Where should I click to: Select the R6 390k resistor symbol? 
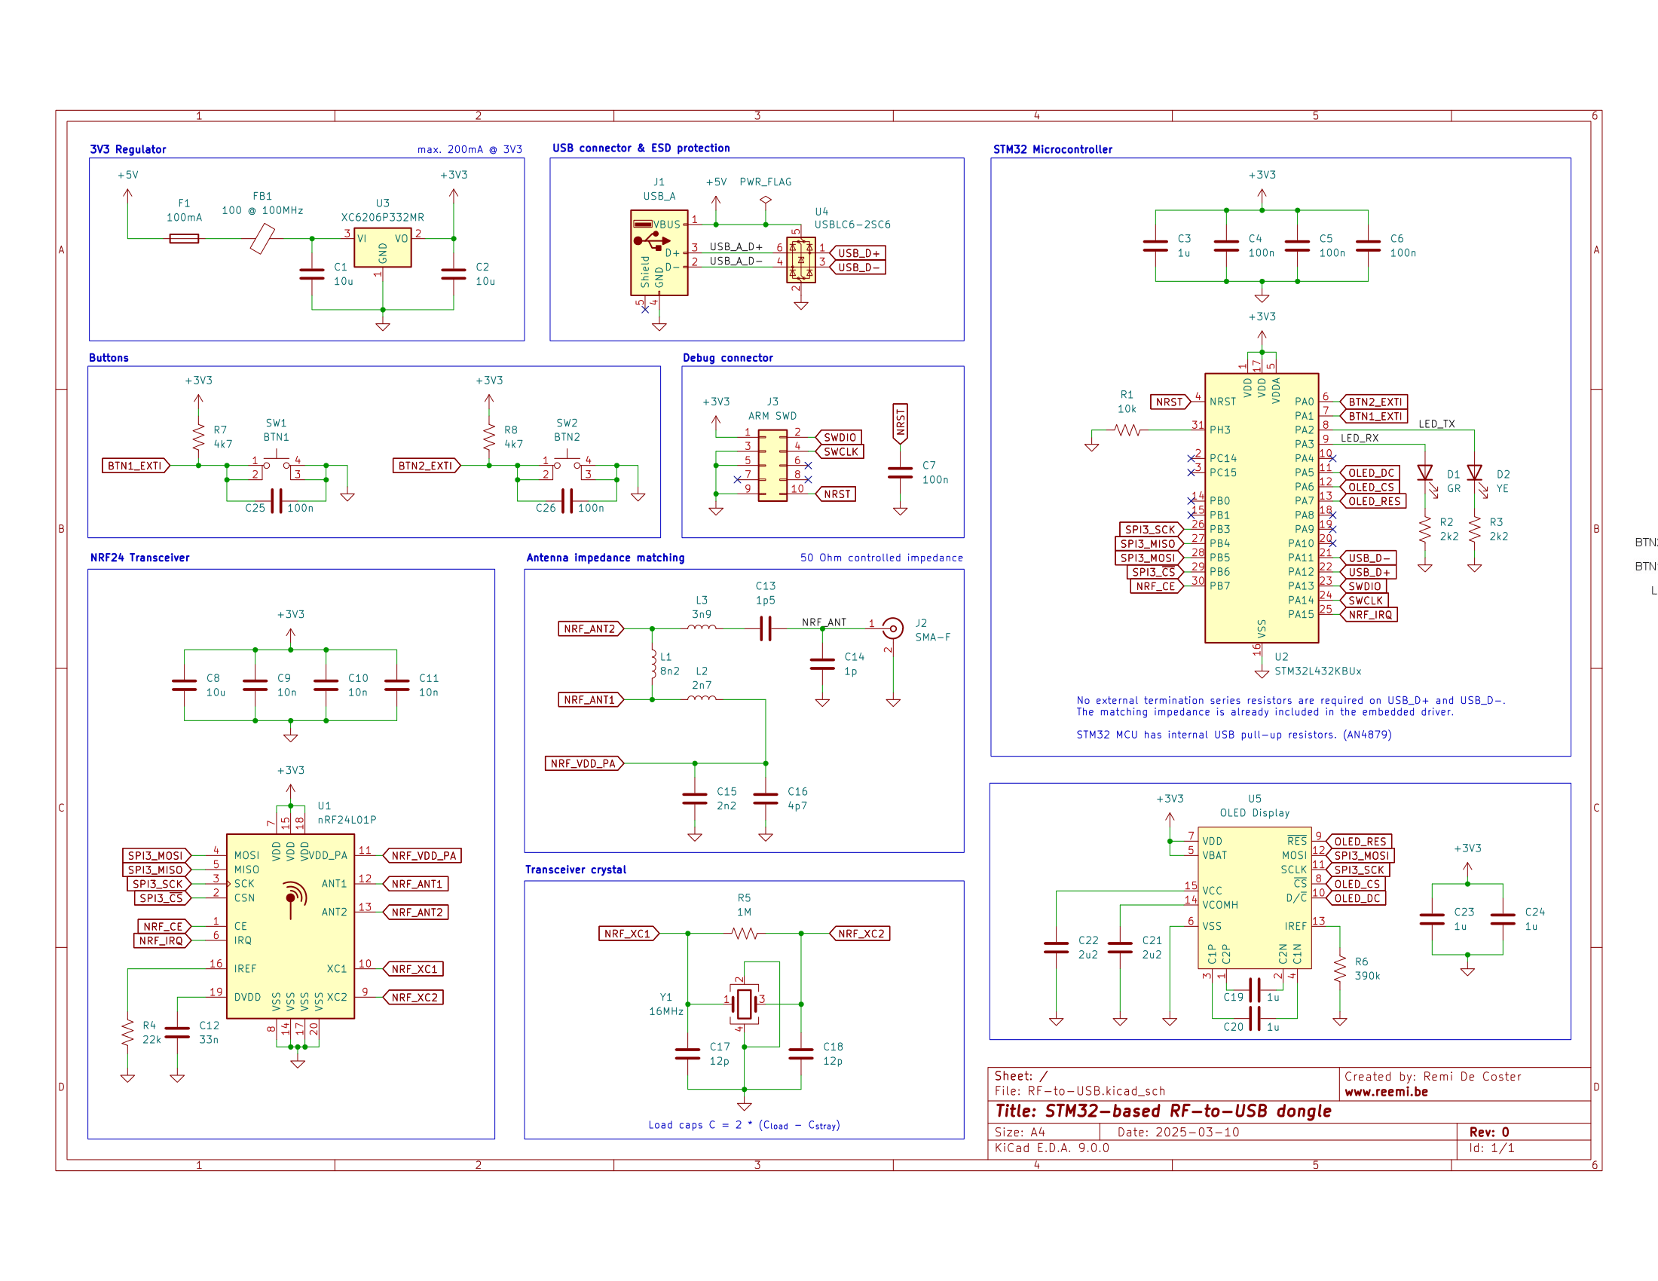pos(1340,968)
